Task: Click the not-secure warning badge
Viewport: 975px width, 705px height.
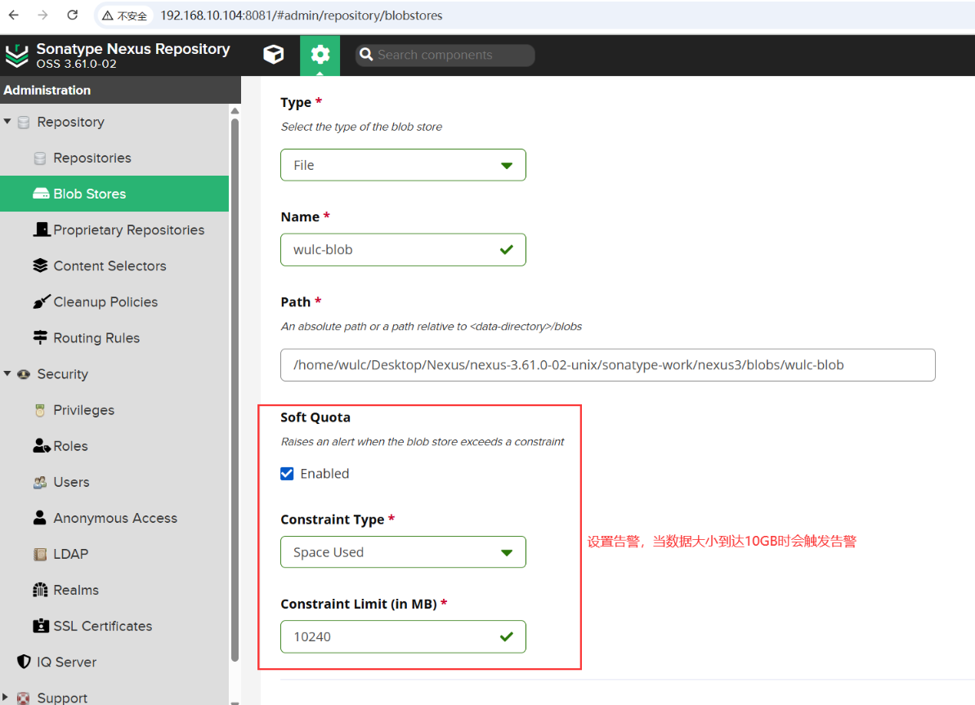Action: click(124, 16)
